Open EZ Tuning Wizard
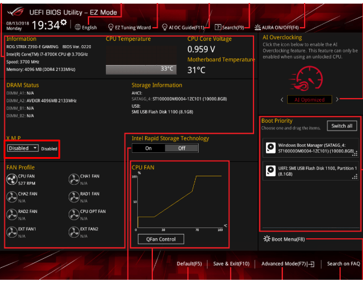This screenshot has width=363, height=281. (129, 28)
